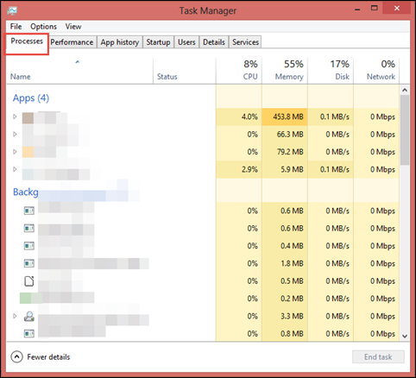The width and height of the screenshot is (416, 378).
Task: Minimize the Task Manager window
Action: pos(357,9)
